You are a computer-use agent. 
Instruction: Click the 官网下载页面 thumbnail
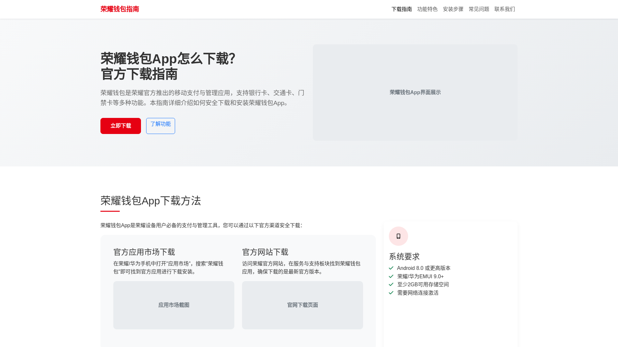click(303, 305)
